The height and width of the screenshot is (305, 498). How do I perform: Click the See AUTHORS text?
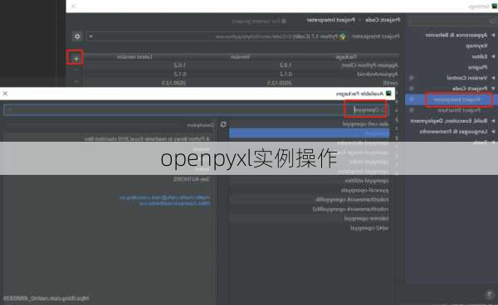(192, 180)
